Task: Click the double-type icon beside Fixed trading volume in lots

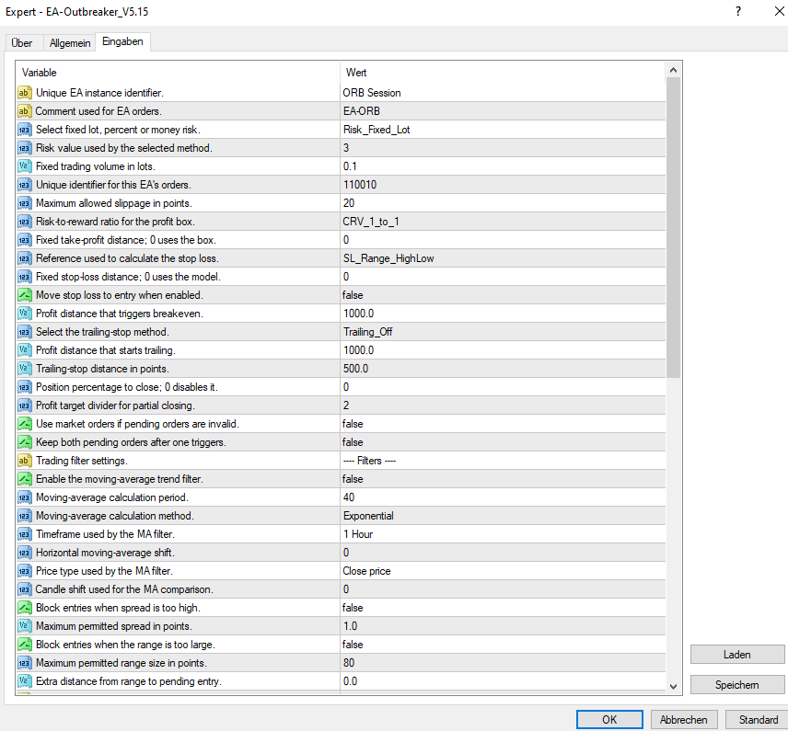Action: pyautogui.click(x=25, y=166)
